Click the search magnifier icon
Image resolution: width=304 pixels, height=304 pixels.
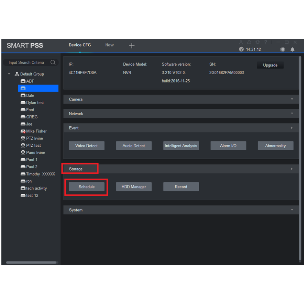click(53, 62)
